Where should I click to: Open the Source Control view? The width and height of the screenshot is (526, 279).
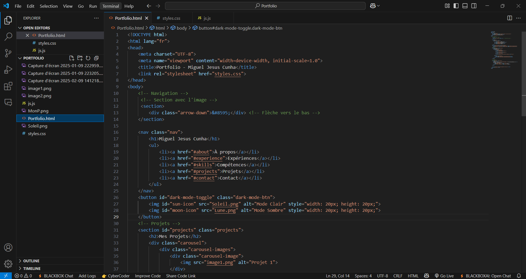(x=8, y=53)
